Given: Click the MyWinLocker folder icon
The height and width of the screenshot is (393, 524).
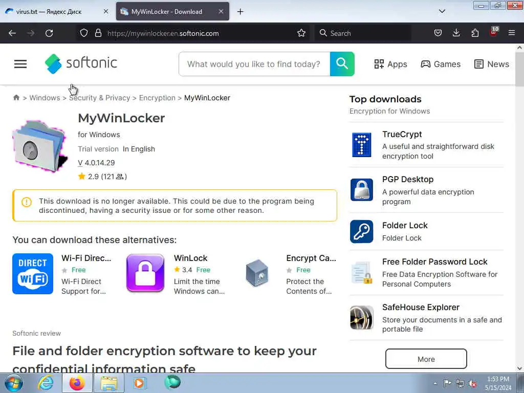Looking at the screenshot, I should (x=40, y=146).
